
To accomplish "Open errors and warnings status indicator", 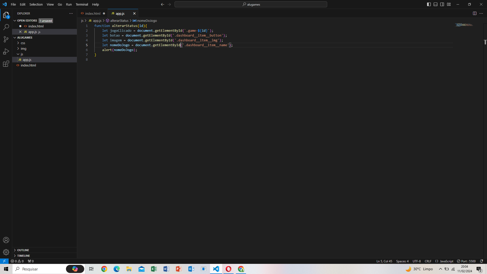I will (17, 261).
